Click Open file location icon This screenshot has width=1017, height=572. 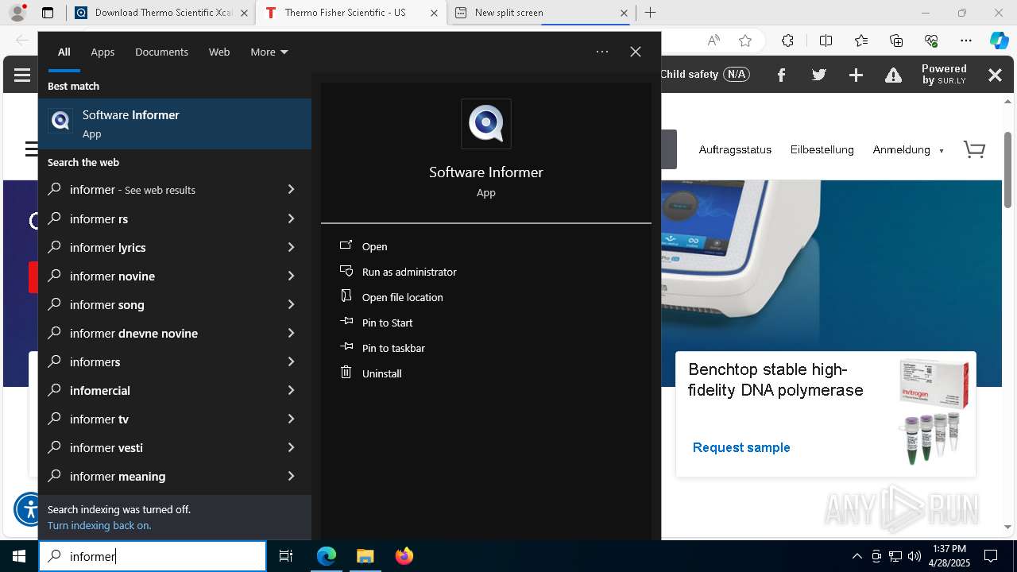(x=346, y=296)
